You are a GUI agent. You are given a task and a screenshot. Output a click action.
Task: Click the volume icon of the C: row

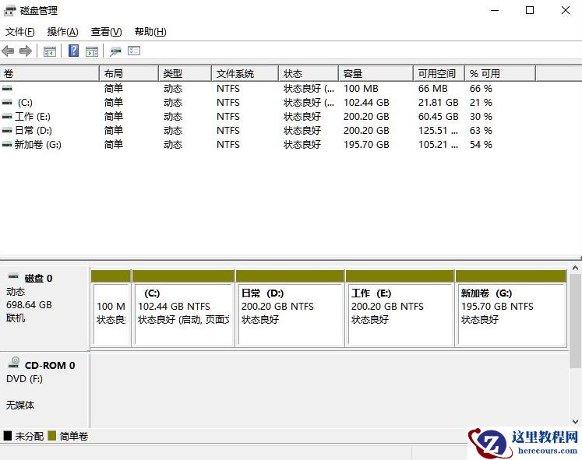[7, 103]
